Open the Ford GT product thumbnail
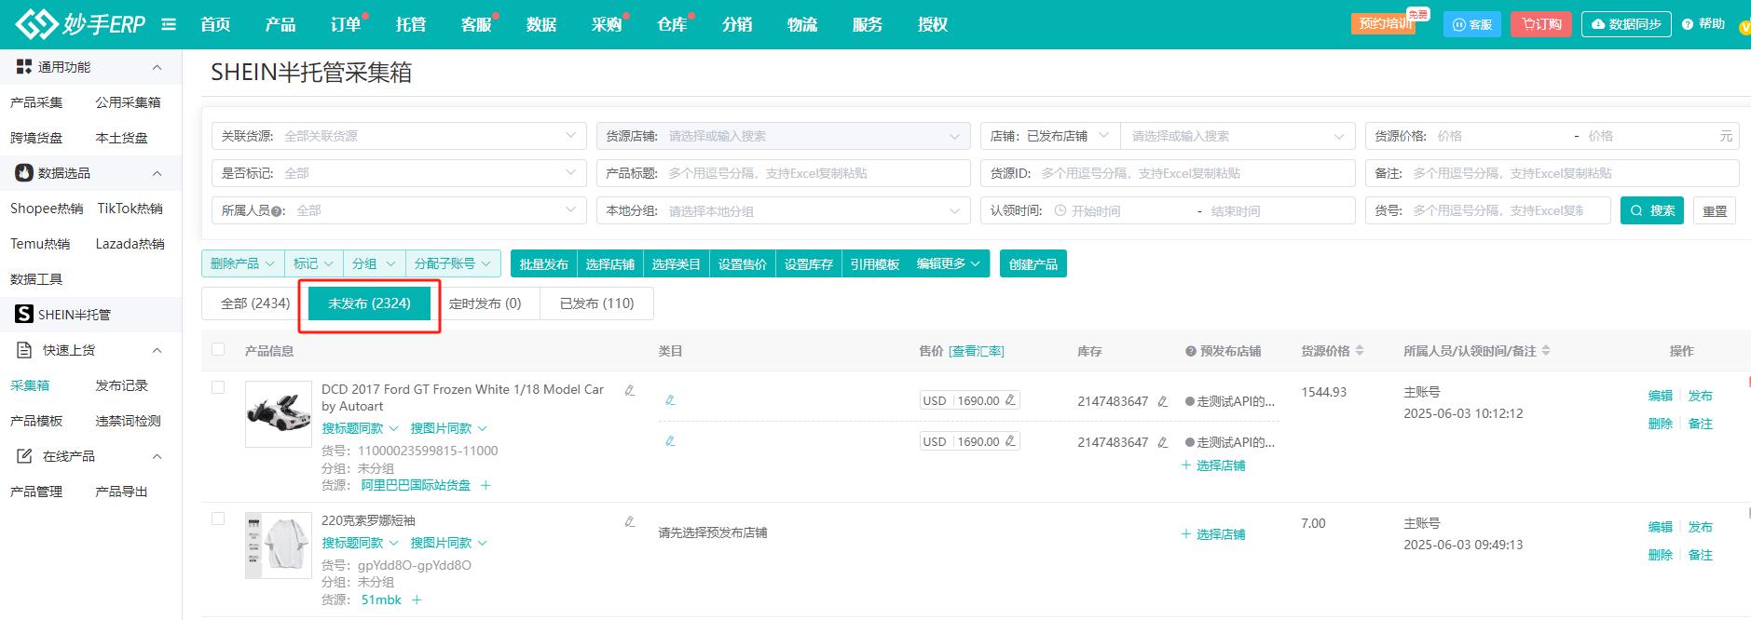The width and height of the screenshot is (1751, 620). [x=279, y=414]
